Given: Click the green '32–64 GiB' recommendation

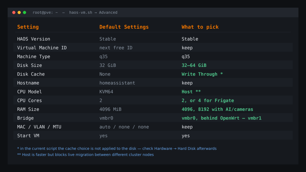Looking at the screenshot, I should tap(194, 65).
